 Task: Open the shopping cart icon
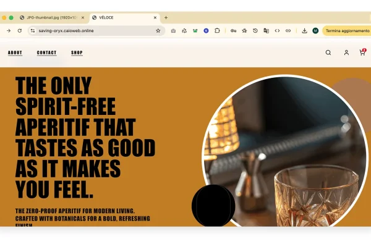(362, 52)
